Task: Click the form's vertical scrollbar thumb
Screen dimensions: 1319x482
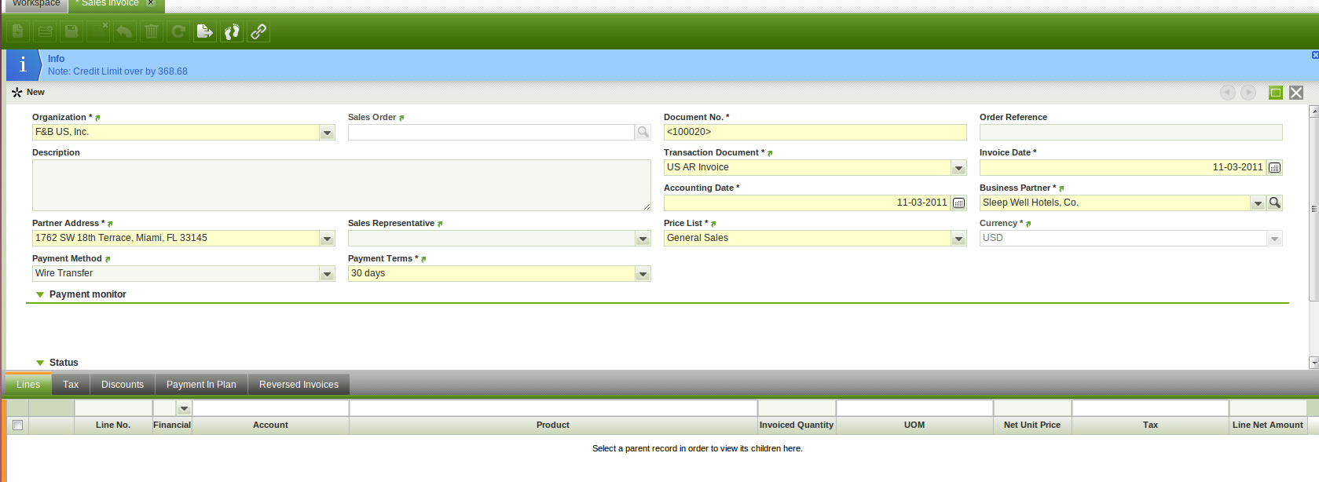Action: [1314, 208]
